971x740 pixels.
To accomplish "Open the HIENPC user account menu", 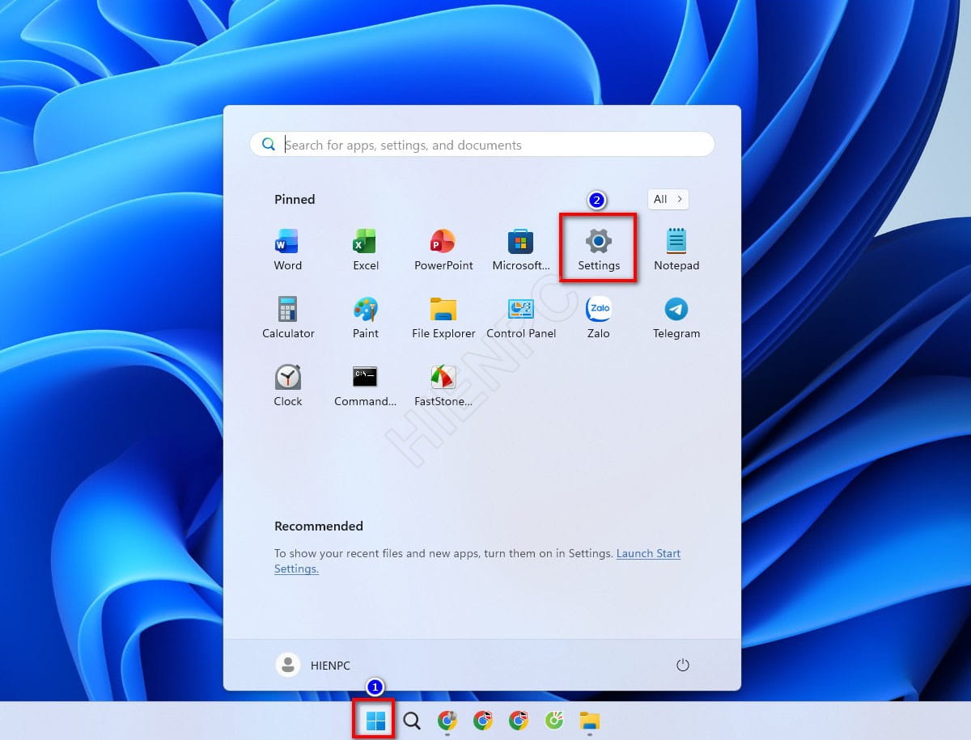I will point(313,665).
